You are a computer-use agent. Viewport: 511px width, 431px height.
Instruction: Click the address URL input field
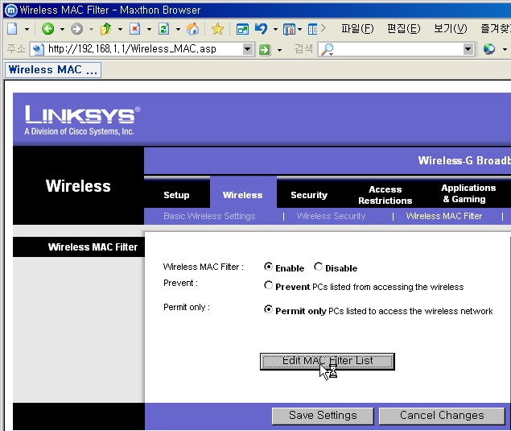tap(144, 49)
